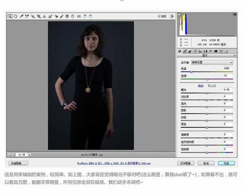Image resolution: width=244 pixels, height=194 pixels.
Task: Toggle full screen mode icon
Action: click(172, 16)
